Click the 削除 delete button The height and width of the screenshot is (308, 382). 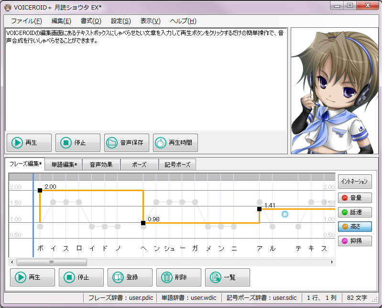(x=179, y=277)
